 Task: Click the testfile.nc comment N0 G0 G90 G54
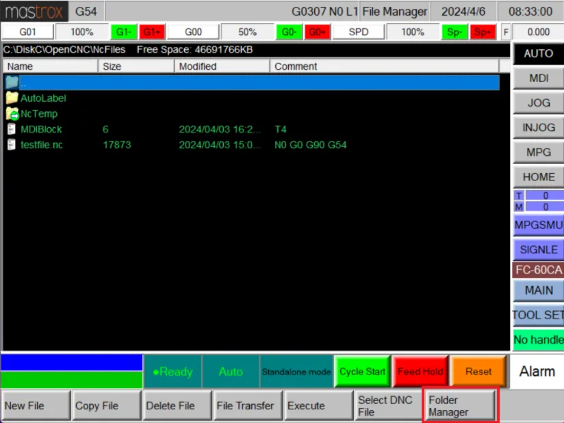(311, 145)
